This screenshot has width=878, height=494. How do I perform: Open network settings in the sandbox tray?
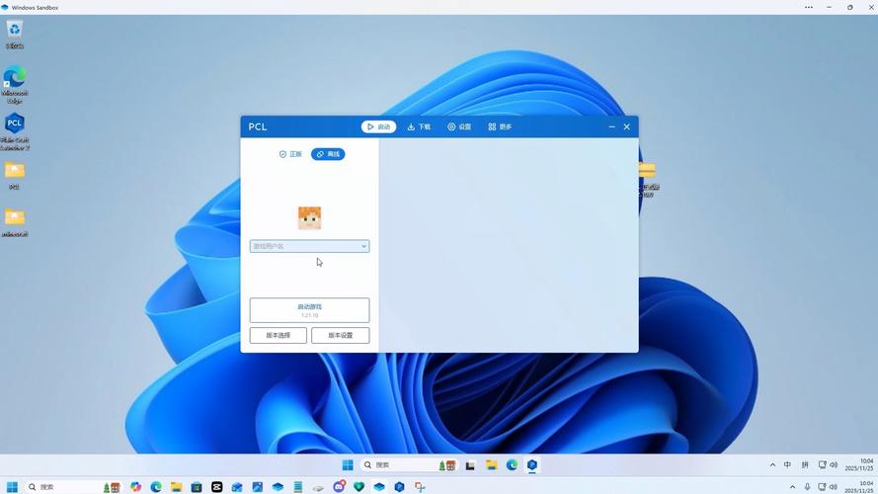pyautogui.click(x=822, y=465)
